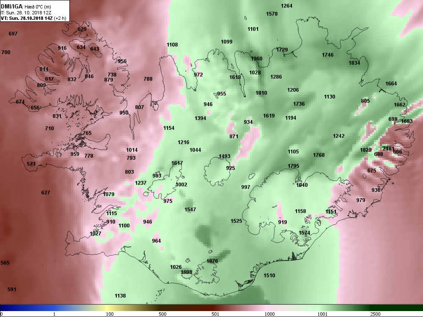Click the legend label 2500

tap(375, 314)
